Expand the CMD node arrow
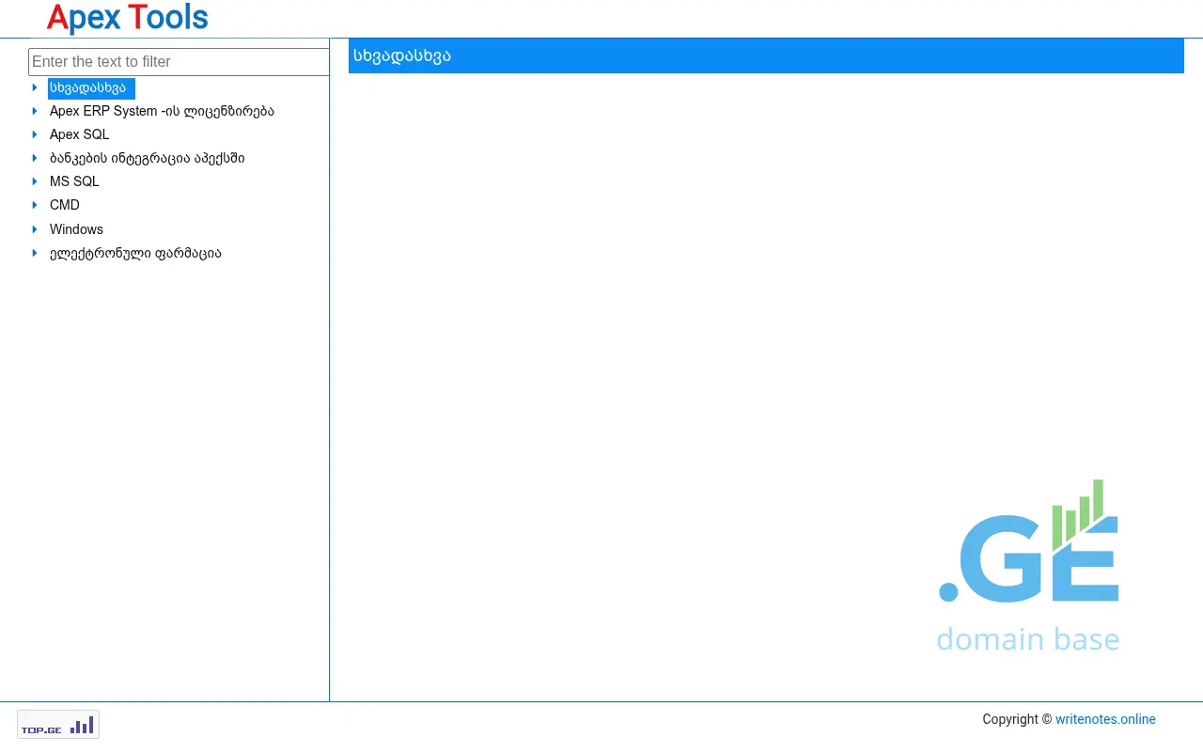This screenshot has height=753, width=1203. pos(35,205)
